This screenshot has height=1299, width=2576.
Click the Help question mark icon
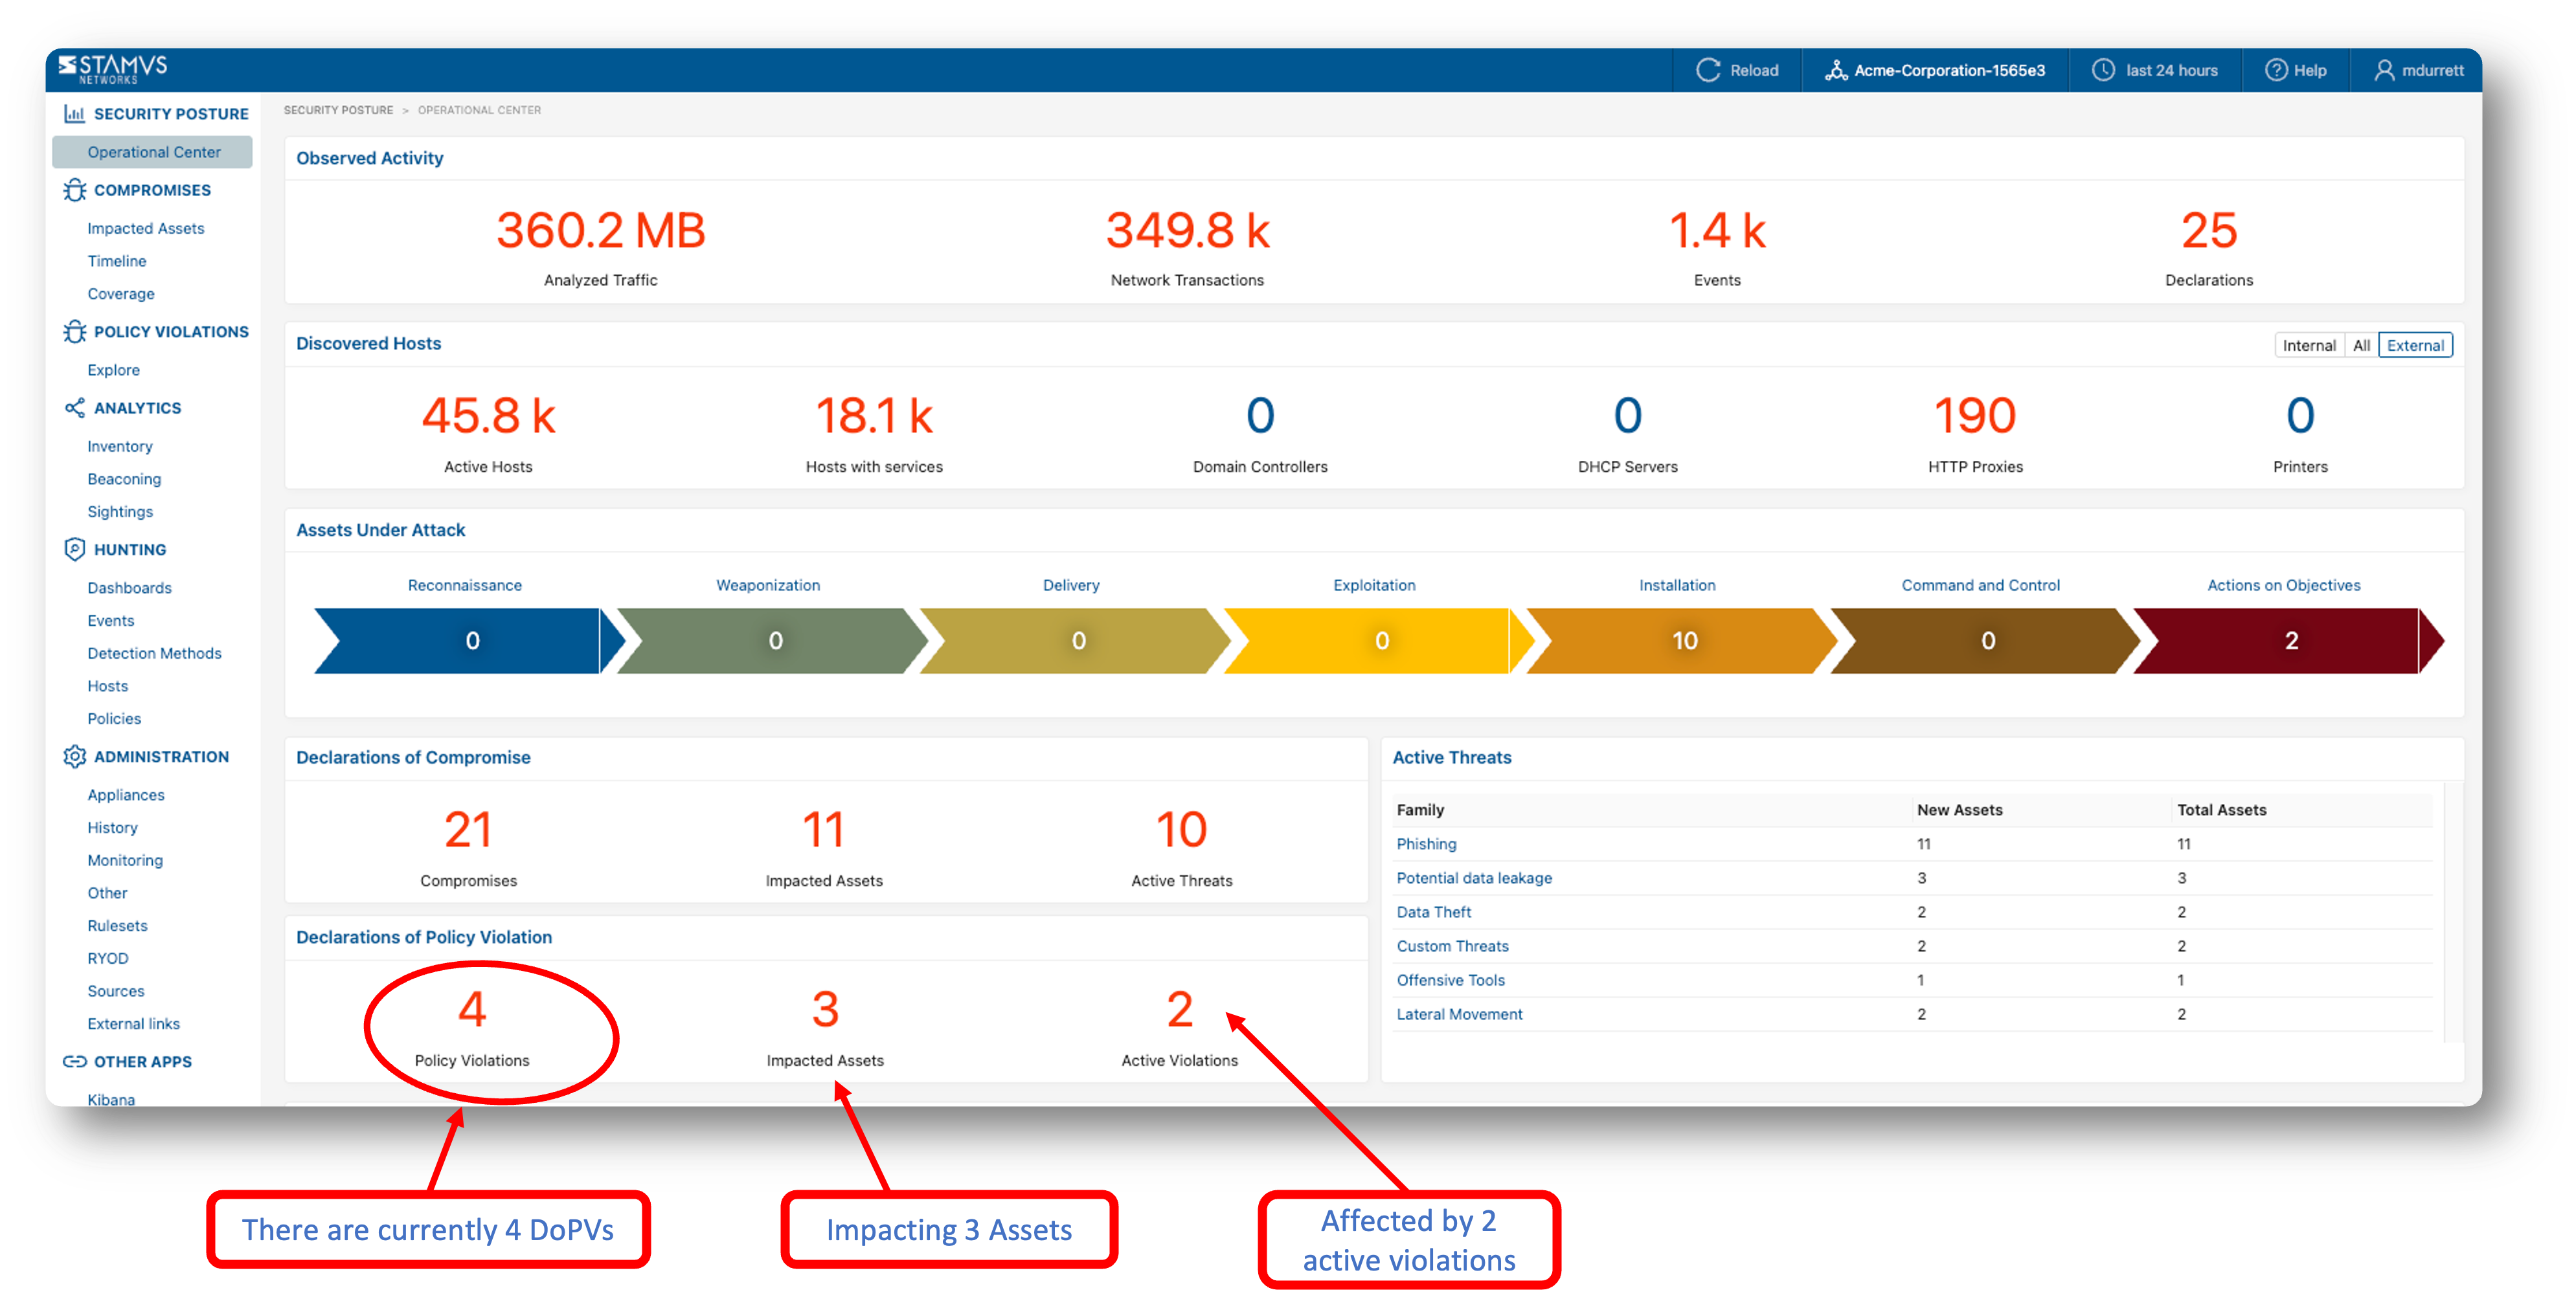tap(2276, 70)
